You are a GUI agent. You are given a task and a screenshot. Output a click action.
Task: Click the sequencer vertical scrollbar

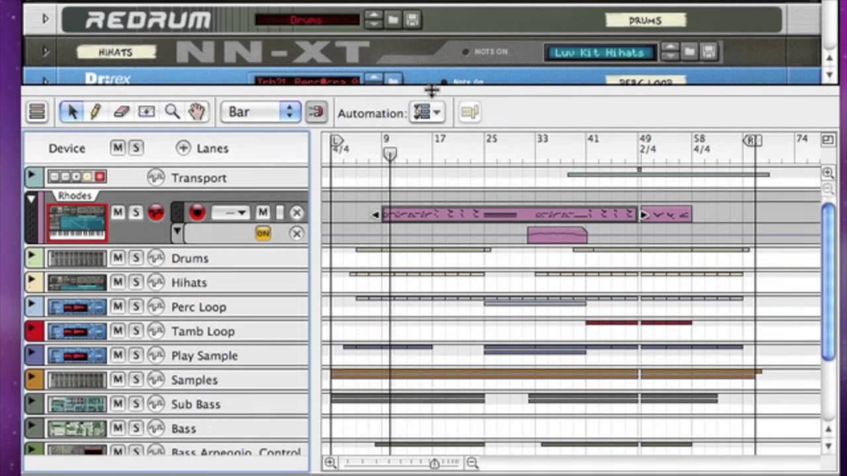[x=828, y=282]
